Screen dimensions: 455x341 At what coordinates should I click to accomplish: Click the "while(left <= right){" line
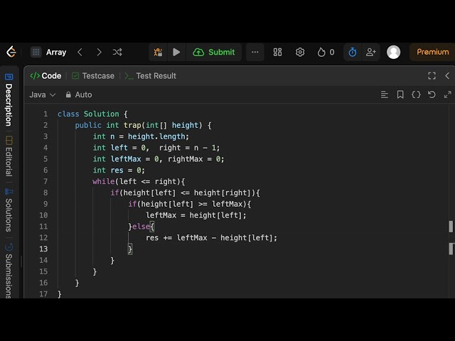139,182
